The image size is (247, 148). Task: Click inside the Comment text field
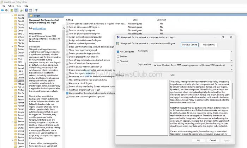(192, 56)
